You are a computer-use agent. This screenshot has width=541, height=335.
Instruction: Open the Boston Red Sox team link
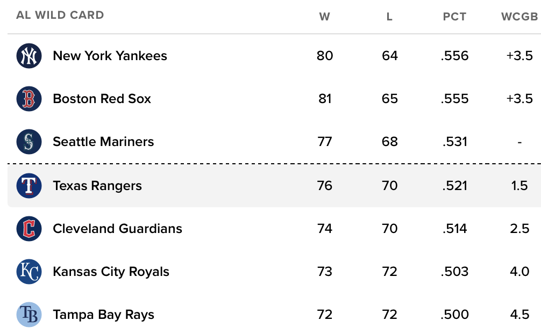click(102, 99)
